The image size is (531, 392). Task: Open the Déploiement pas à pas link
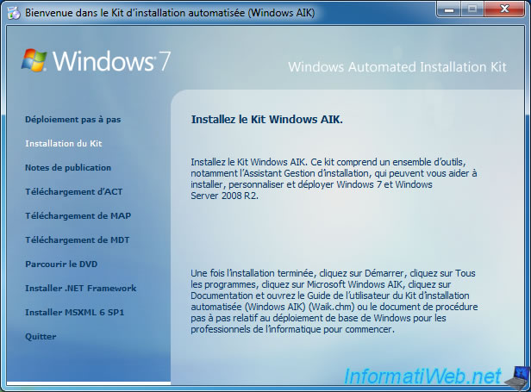click(x=72, y=120)
